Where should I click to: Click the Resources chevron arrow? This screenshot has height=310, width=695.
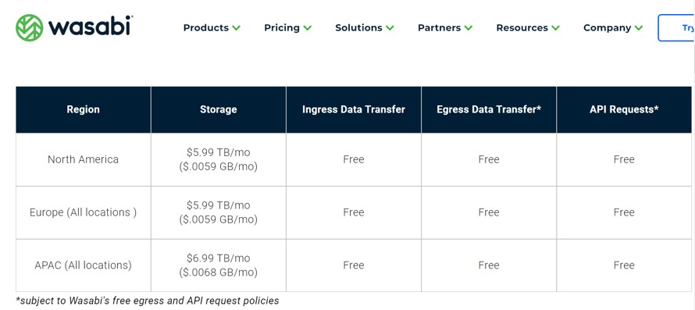pos(555,28)
